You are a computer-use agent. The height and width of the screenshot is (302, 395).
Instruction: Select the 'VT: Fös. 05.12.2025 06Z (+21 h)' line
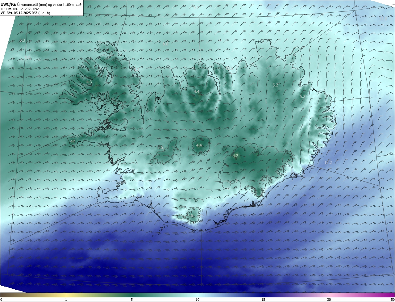(x=25, y=13)
